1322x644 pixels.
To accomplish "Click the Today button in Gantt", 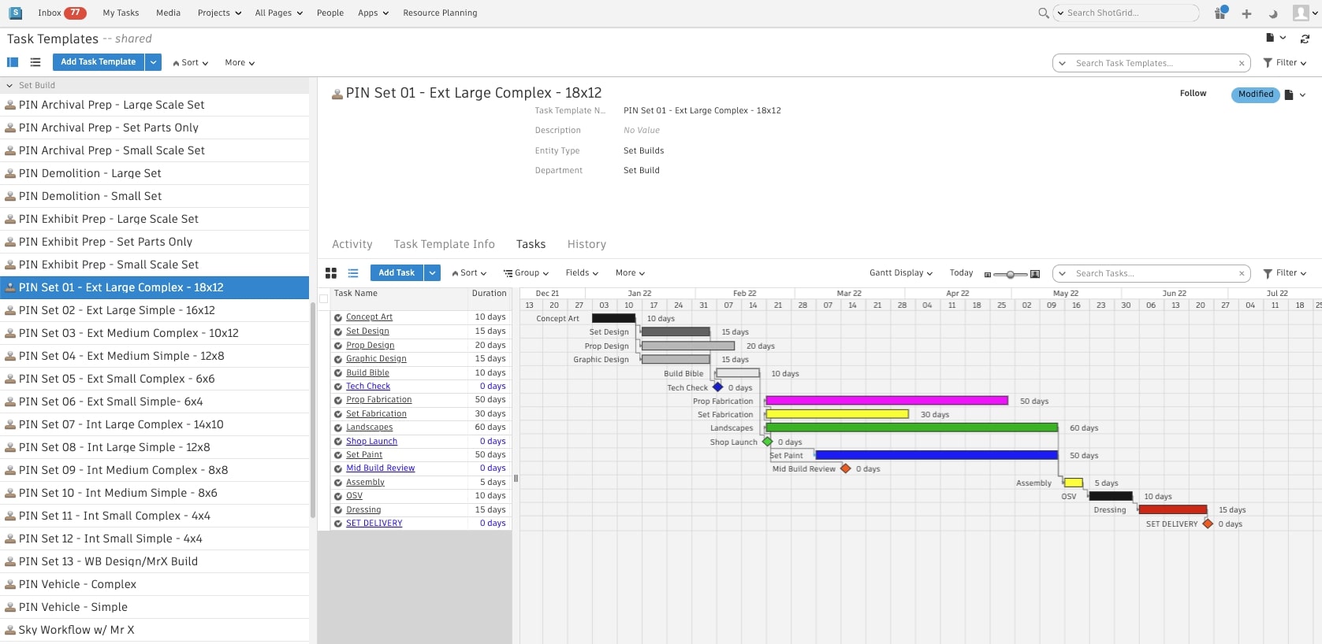I will 961,273.
